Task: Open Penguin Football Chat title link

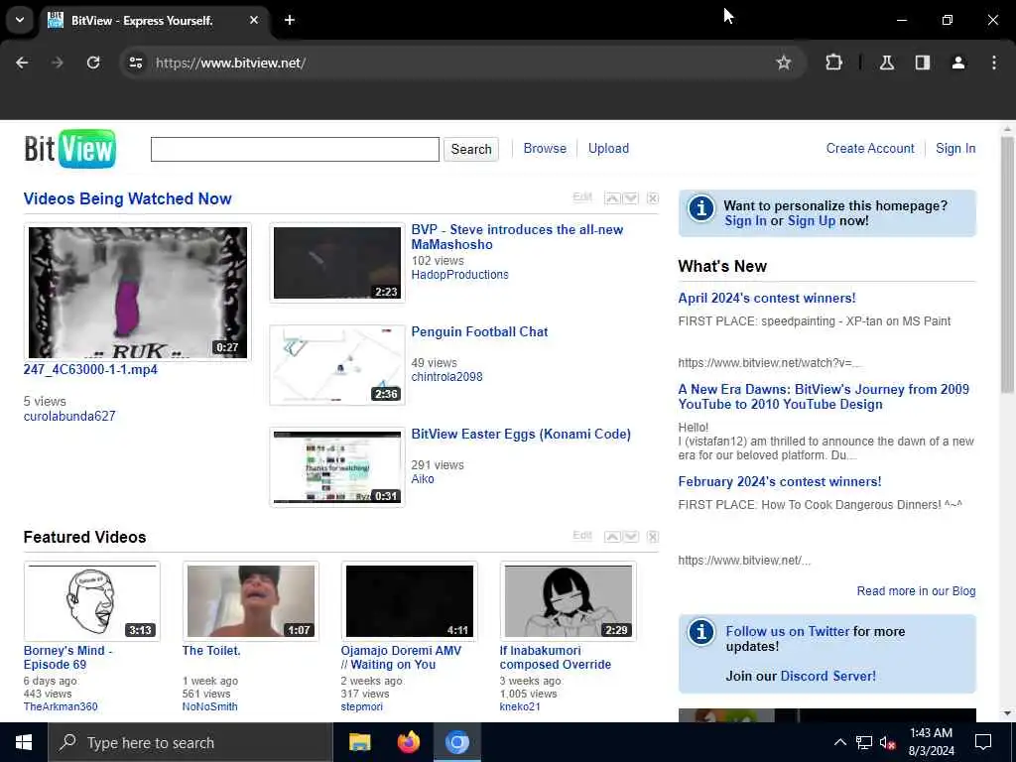Action: pyautogui.click(x=479, y=331)
